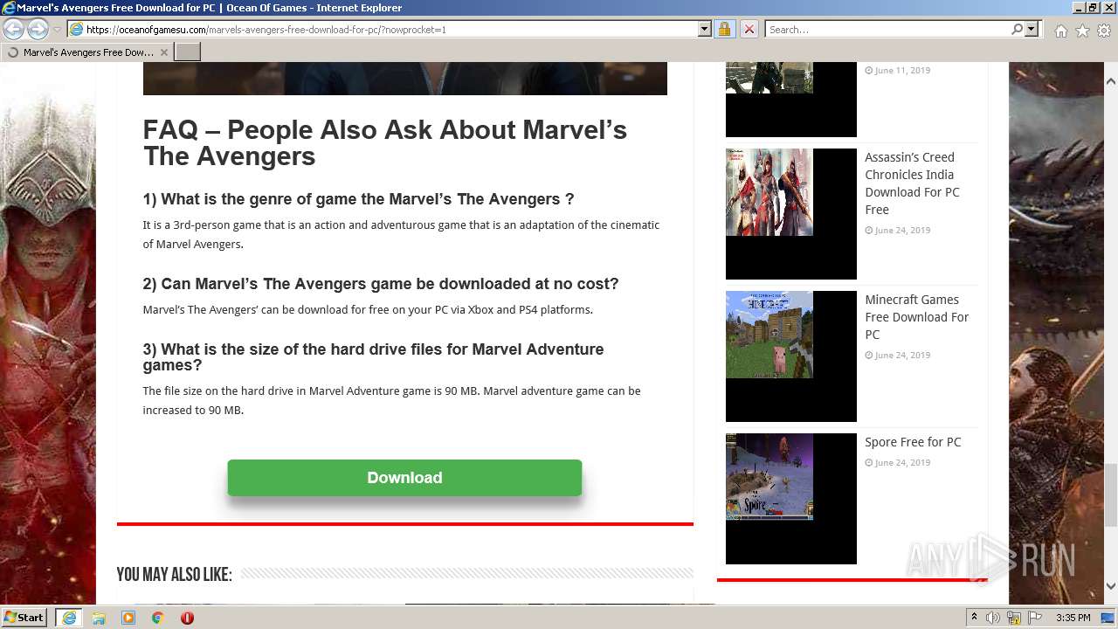Open Minecraft Games Free Download For PC

pyautogui.click(x=917, y=317)
